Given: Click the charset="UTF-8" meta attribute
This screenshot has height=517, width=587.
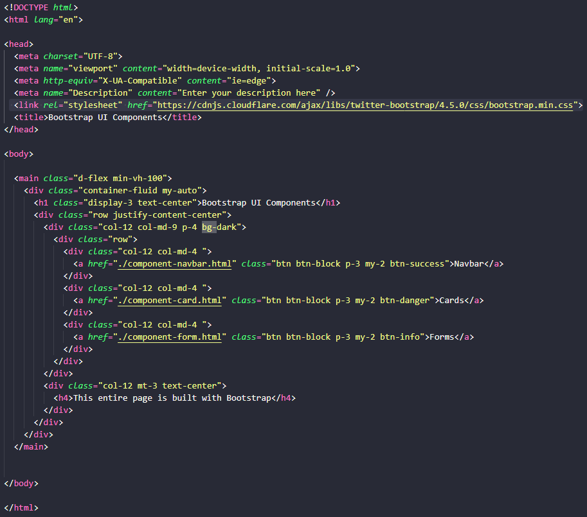Looking at the screenshot, I should point(80,56).
